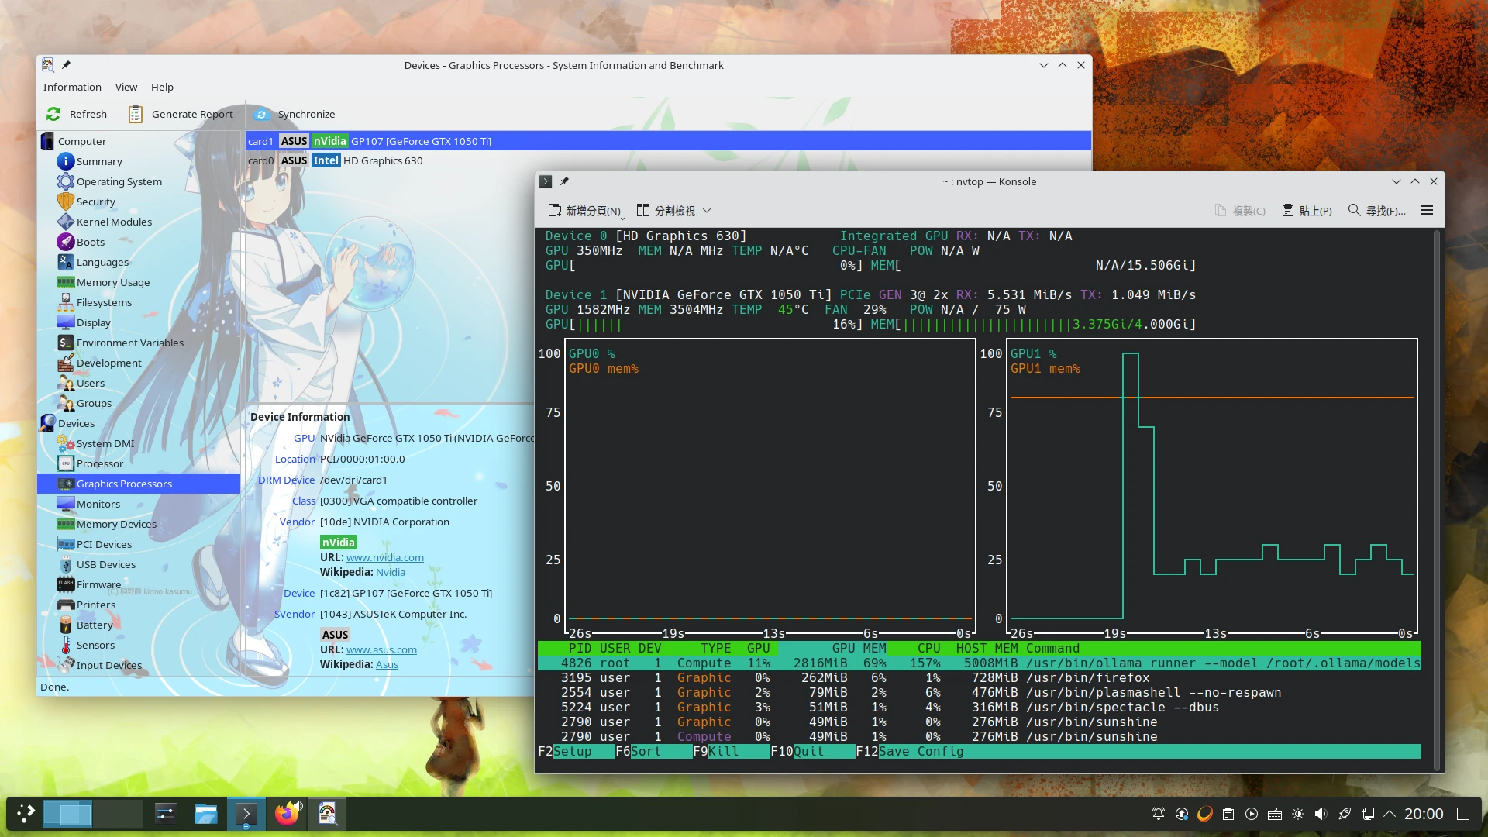Click the volume icon in system tray

(1321, 814)
